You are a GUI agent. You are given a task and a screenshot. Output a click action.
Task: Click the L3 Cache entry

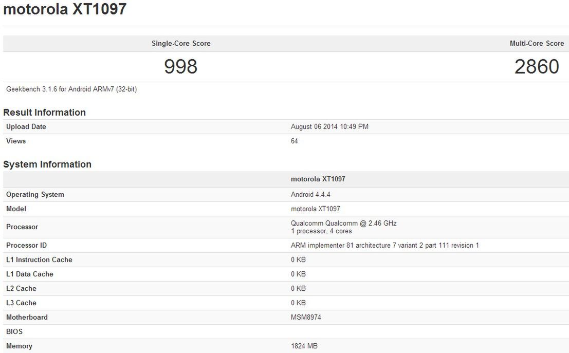pos(297,303)
